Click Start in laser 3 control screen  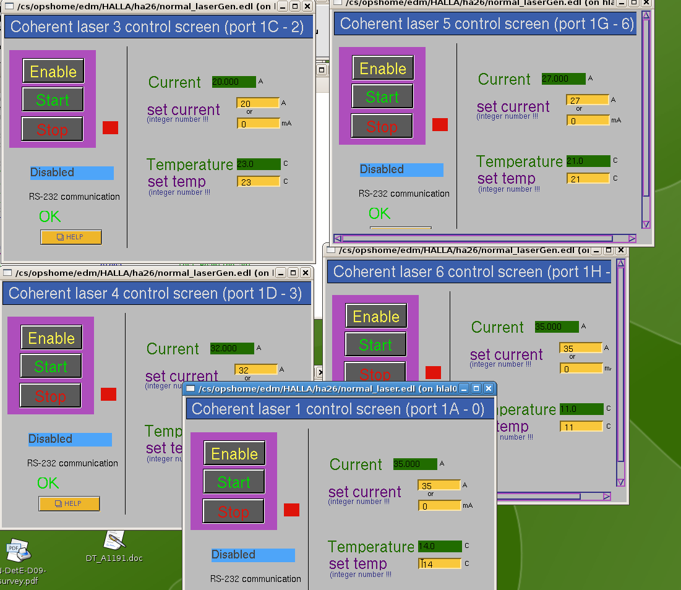point(53,100)
